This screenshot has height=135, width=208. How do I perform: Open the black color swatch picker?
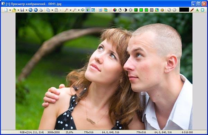point(184,10)
